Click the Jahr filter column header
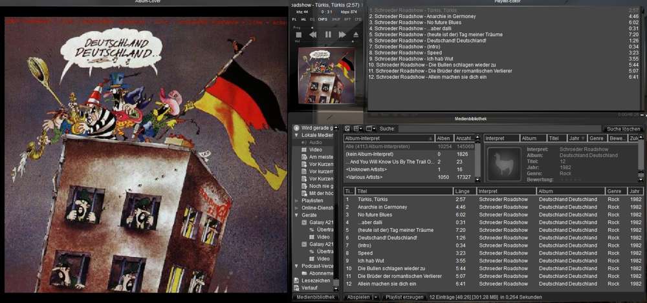Screen dimensions: 647x303 click(x=575, y=138)
